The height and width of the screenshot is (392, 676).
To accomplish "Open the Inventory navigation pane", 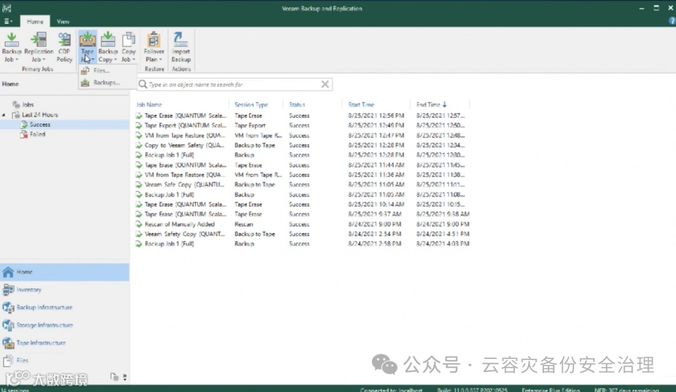I will click(64, 290).
